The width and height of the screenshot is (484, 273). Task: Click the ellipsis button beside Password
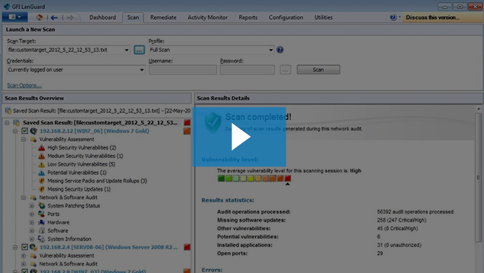click(285, 69)
